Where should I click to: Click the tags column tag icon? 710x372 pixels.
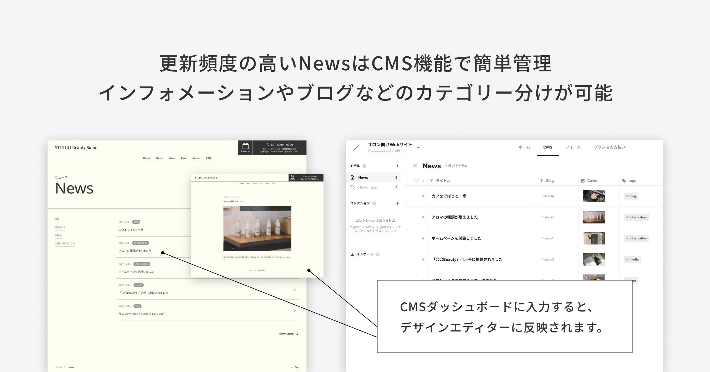click(624, 181)
